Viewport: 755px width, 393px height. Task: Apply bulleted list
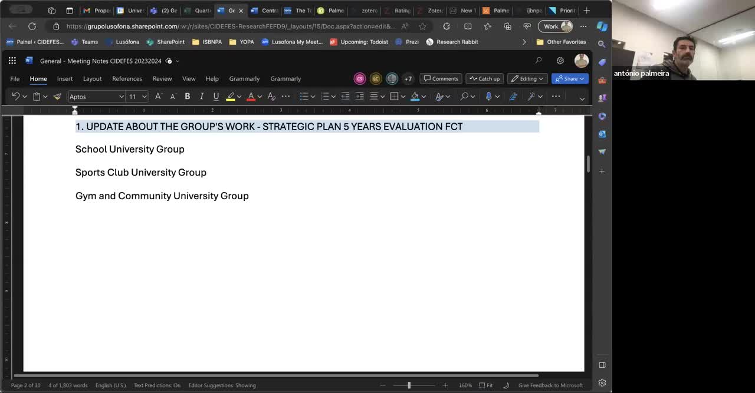click(x=304, y=96)
